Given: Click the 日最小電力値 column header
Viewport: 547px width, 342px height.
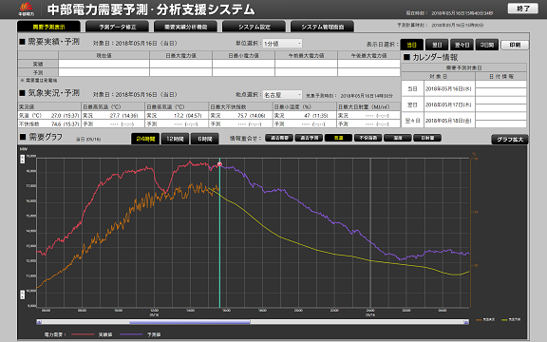Looking at the screenshot, I should (243, 55).
